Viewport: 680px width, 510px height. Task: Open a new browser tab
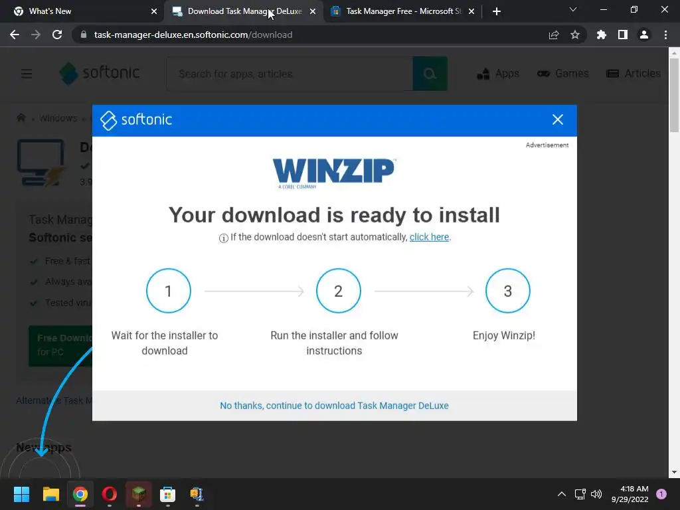(497, 11)
